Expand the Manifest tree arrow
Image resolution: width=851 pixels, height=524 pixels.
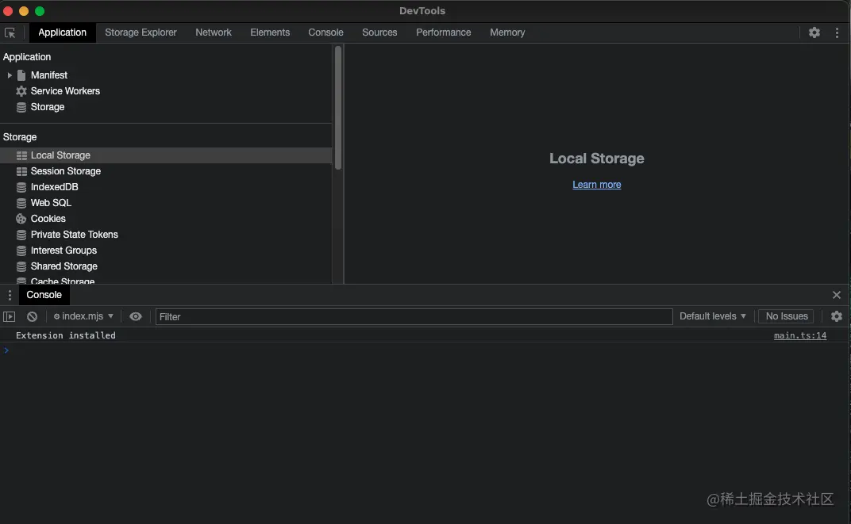pyautogui.click(x=10, y=75)
